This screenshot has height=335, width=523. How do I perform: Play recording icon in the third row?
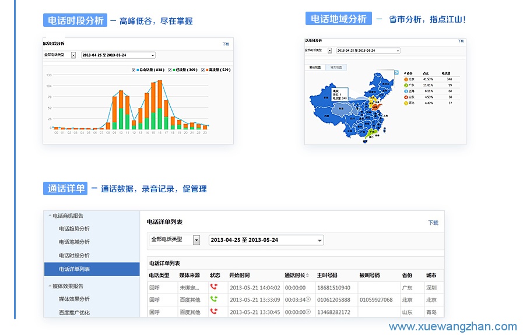[x=308, y=312]
